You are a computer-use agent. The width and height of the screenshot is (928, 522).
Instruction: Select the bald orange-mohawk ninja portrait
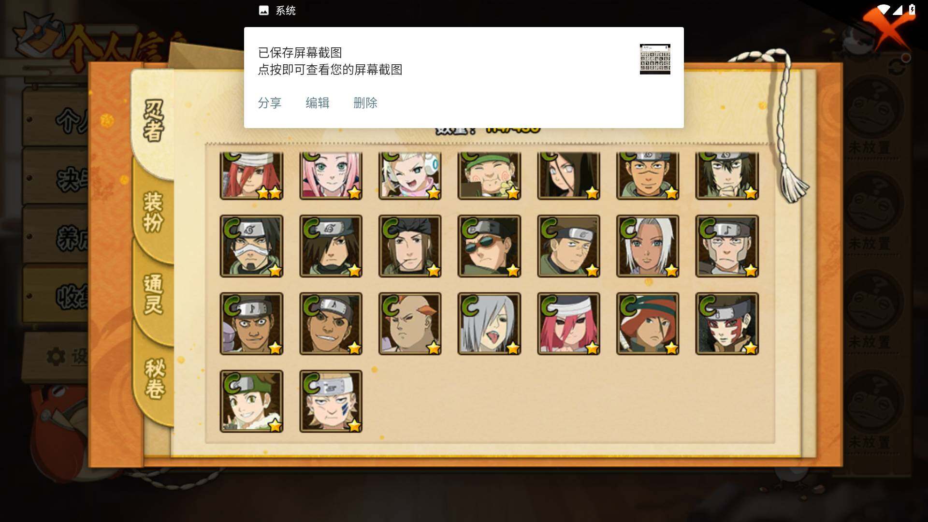point(410,323)
